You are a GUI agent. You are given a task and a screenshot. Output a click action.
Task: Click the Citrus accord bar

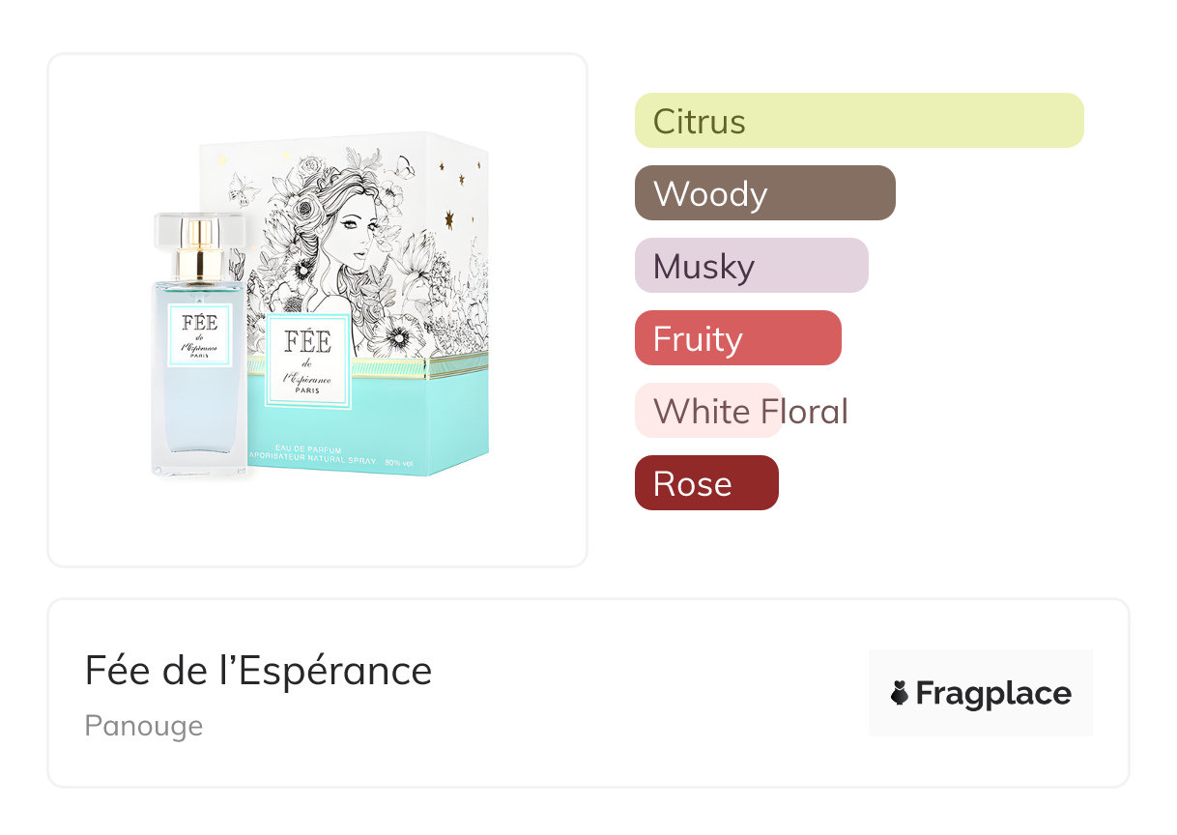[x=858, y=121]
